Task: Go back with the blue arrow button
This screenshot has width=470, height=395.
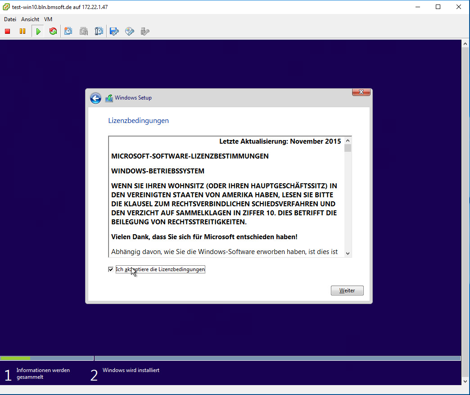Action: pos(95,98)
